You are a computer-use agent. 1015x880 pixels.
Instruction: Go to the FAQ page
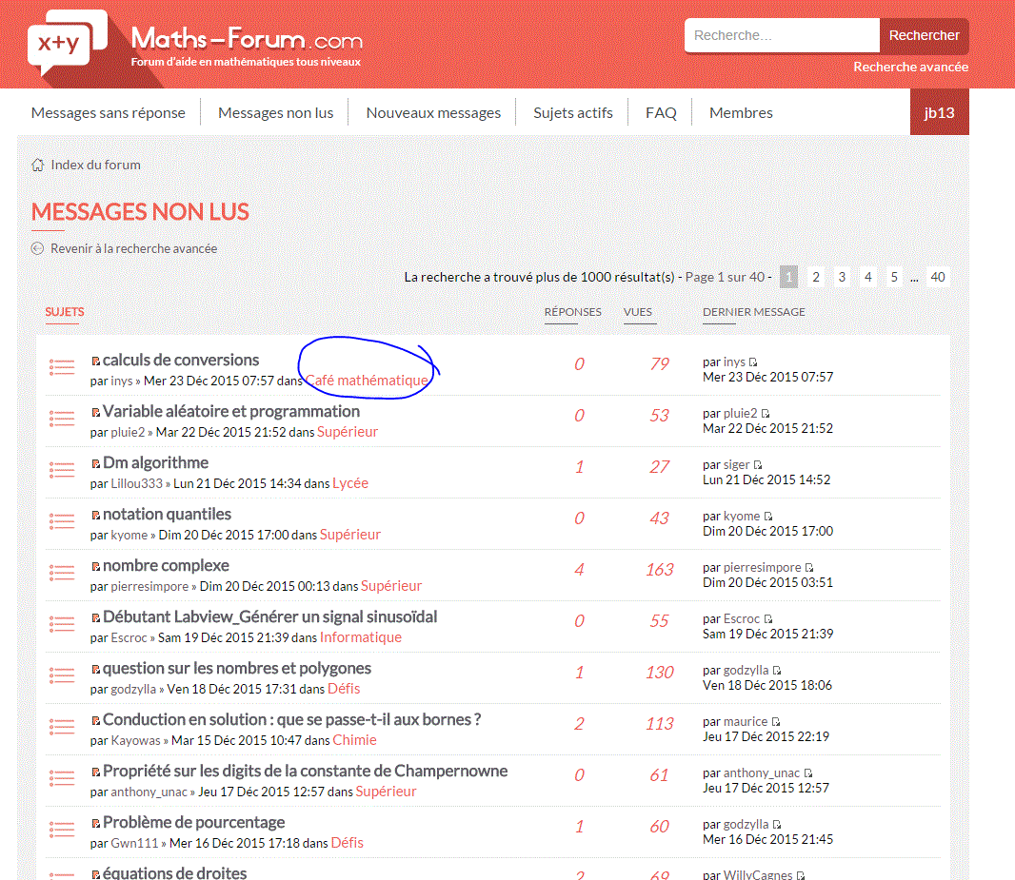click(x=661, y=112)
